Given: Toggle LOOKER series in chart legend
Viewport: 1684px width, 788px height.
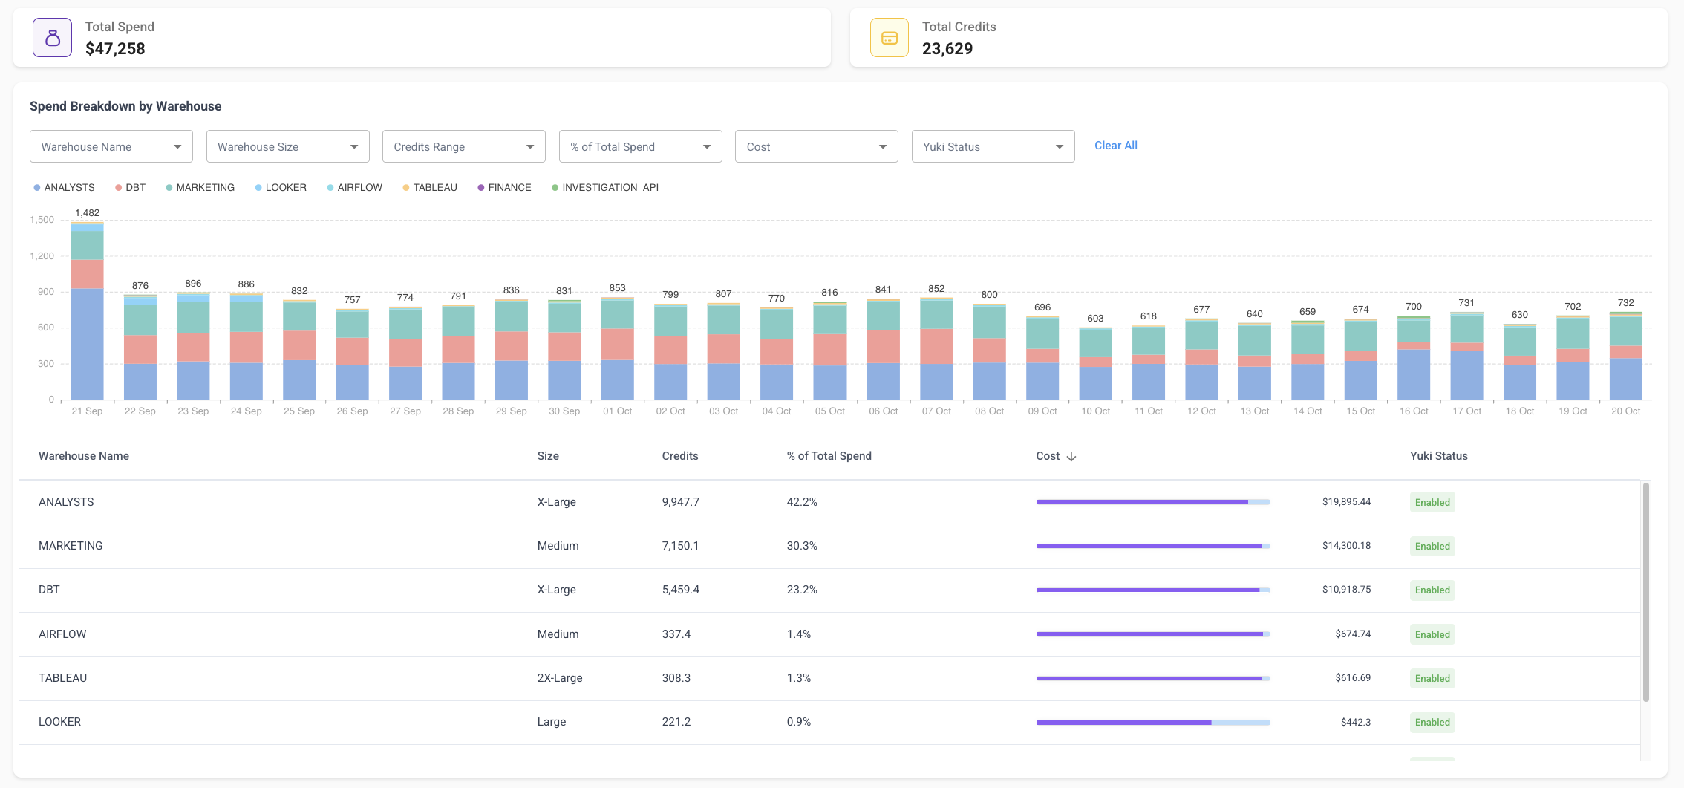Looking at the screenshot, I should click(x=281, y=187).
